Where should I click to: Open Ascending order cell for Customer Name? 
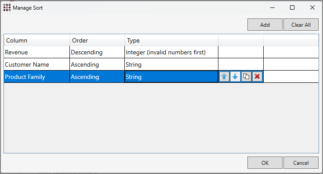(x=97, y=64)
